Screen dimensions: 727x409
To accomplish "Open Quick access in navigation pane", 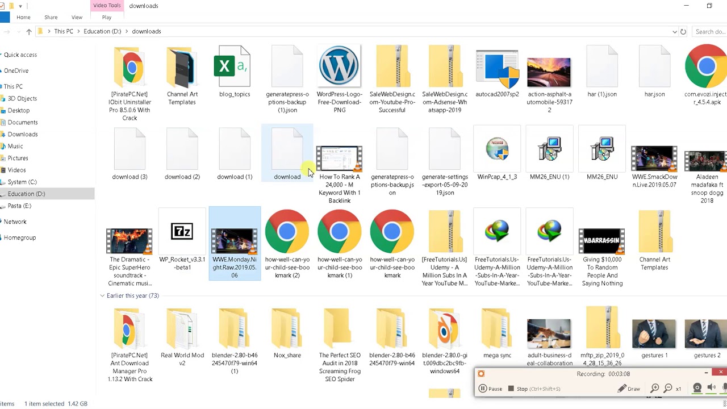I will coord(20,55).
